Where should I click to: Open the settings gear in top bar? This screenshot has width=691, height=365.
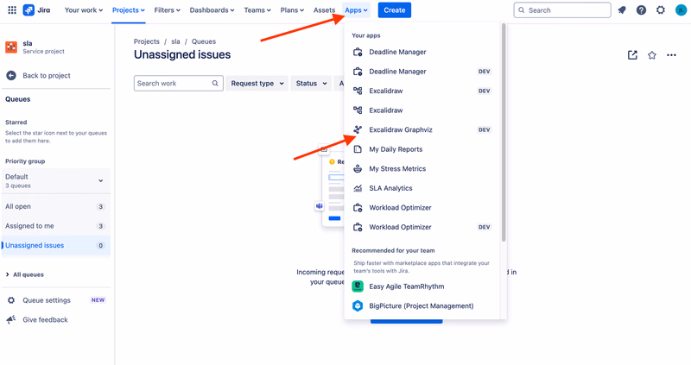click(661, 10)
